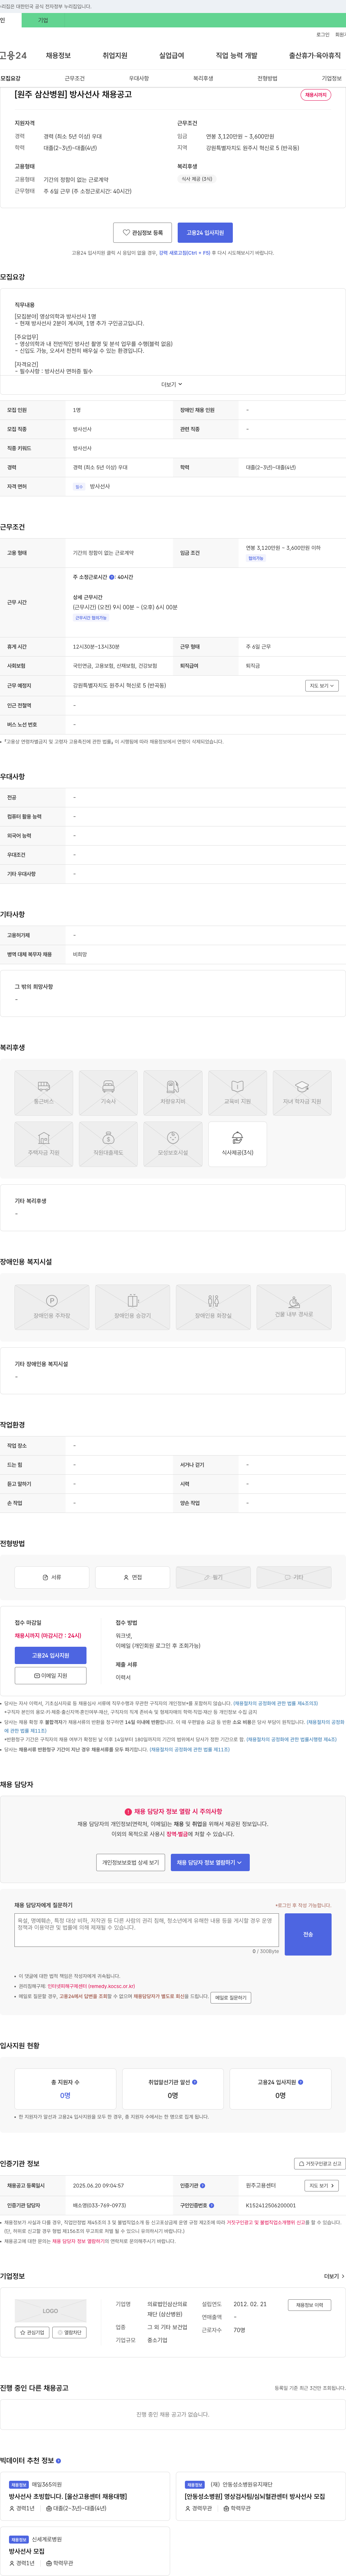Image resolution: width=346 pixels, height=2576 pixels.
Task: Click info icon next to 빅데이터 추천 정보
Action: [58, 2461]
